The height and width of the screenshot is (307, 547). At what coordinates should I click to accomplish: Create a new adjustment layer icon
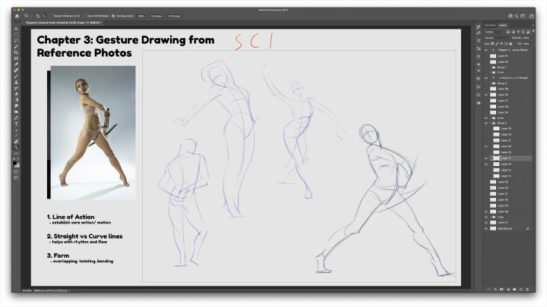(x=508, y=290)
